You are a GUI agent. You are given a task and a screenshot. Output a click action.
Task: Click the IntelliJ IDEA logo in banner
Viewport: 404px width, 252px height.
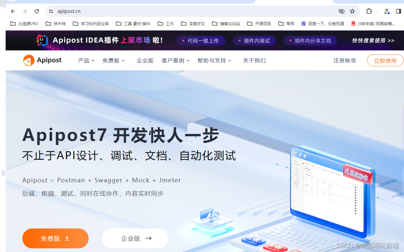pos(42,40)
